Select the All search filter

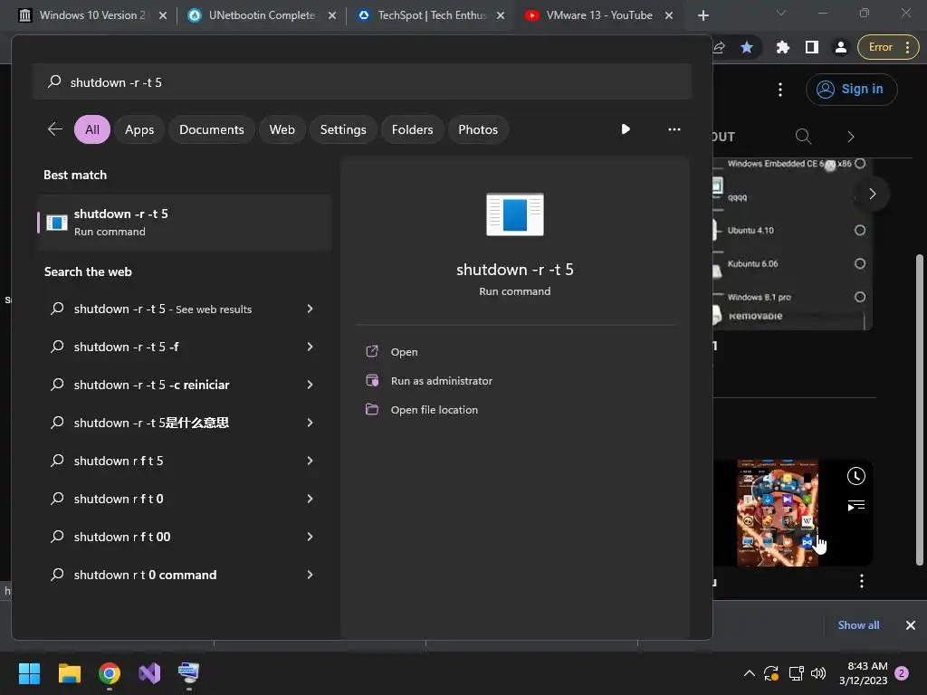pos(92,129)
